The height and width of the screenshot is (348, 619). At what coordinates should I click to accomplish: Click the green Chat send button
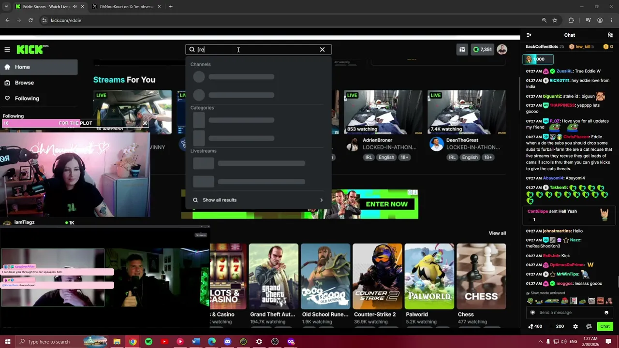click(605, 327)
